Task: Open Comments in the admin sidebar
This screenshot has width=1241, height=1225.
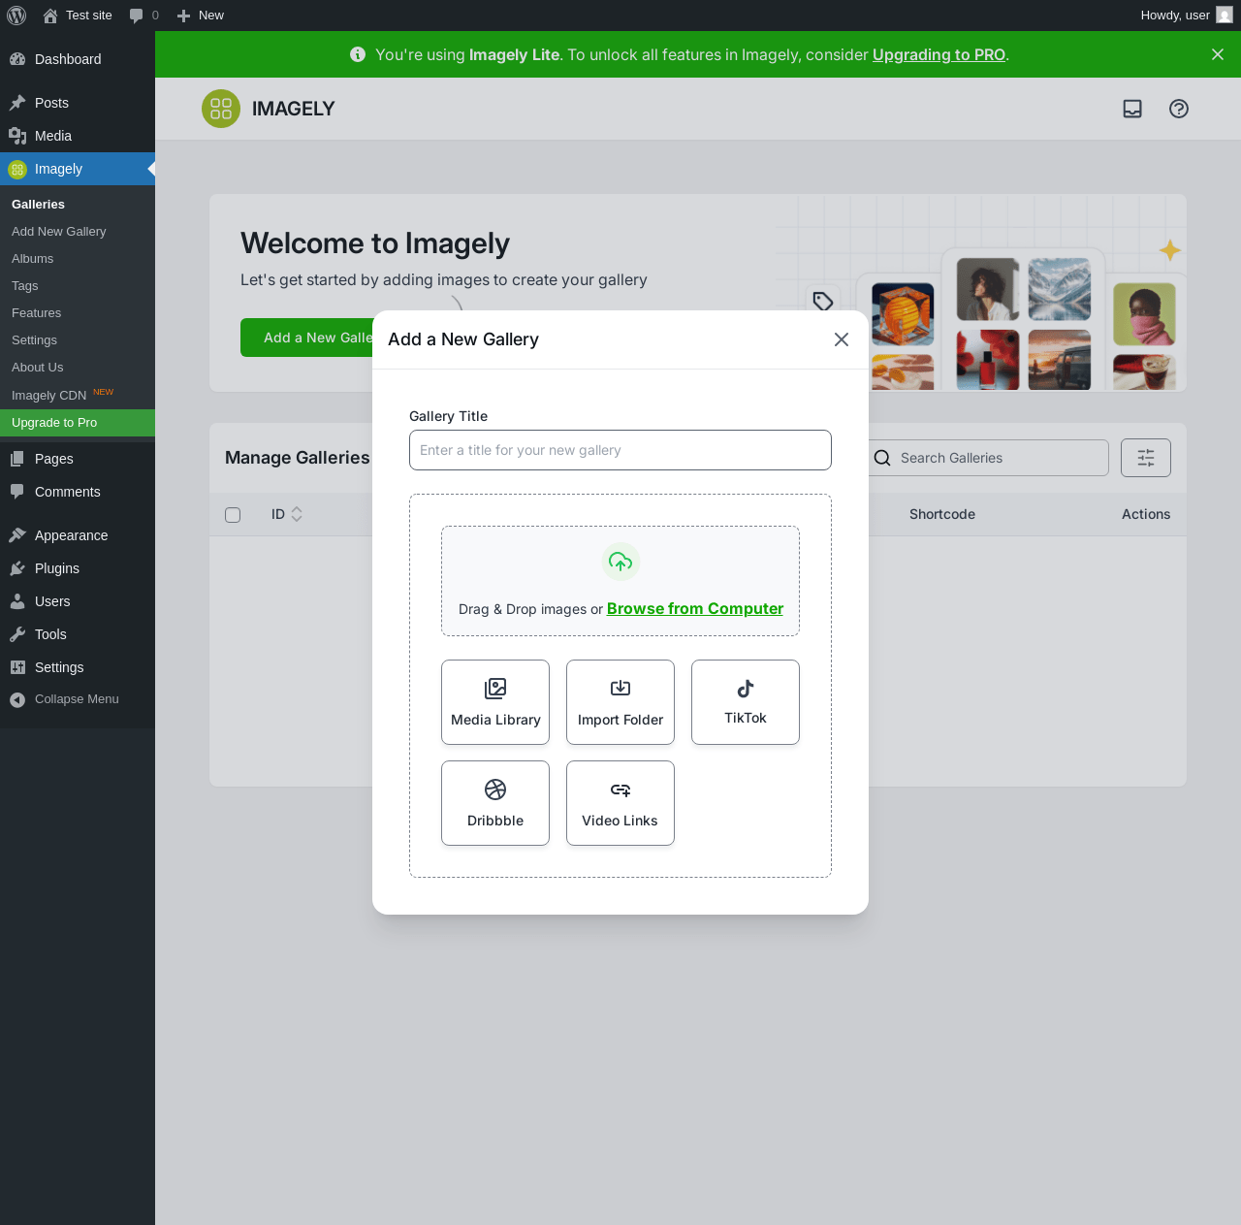Action: (x=78, y=492)
